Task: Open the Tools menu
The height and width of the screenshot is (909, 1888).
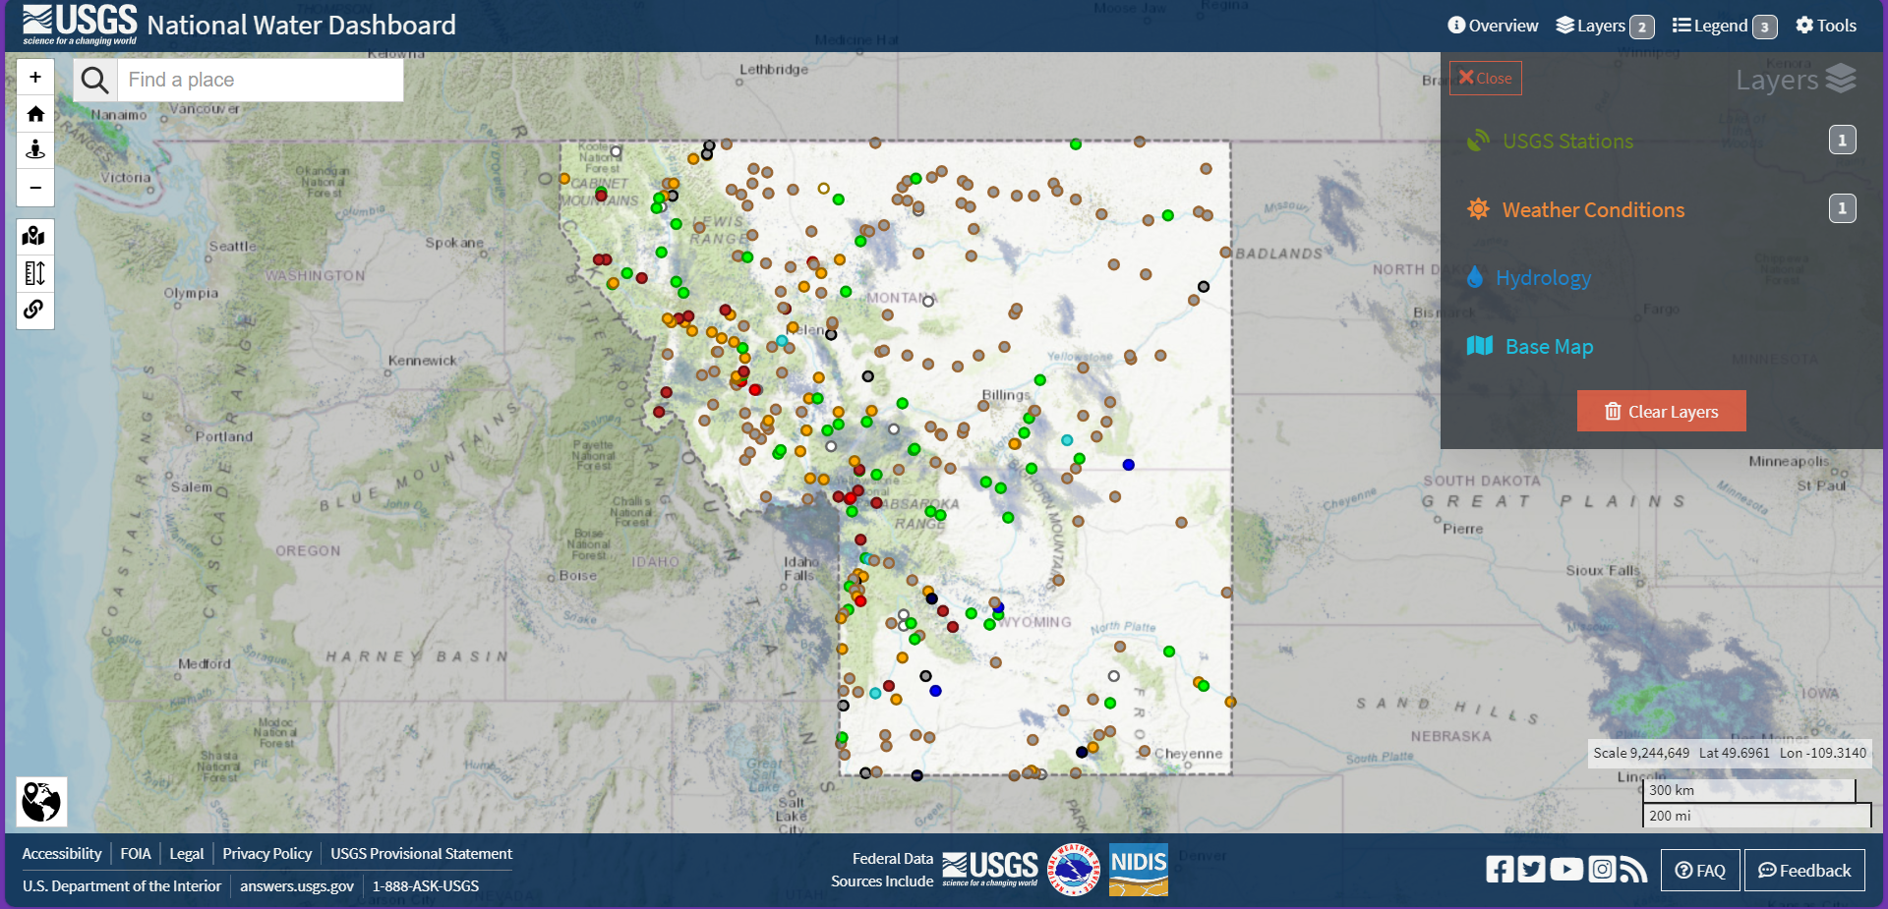Action: point(1826,26)
